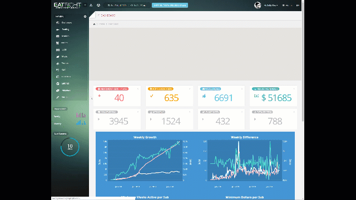The image size is (356, 200).
Task: Click the gear icon in the sidebar header
Action: click(x=85, y=17)
